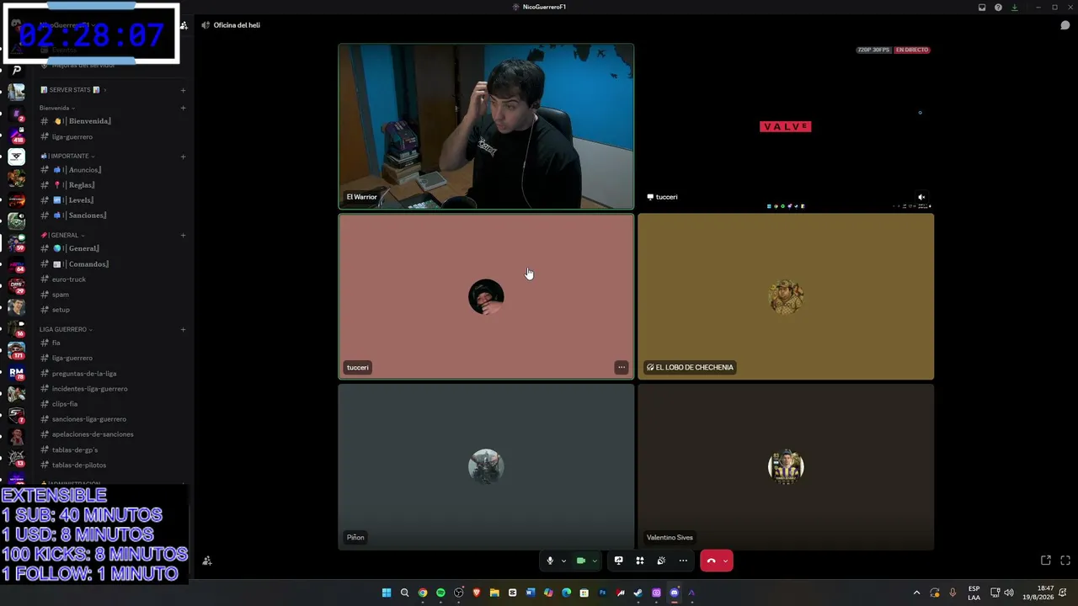Pop out the call window
This screenshot has height=606, width=1078.
[x=1046, y=561]
